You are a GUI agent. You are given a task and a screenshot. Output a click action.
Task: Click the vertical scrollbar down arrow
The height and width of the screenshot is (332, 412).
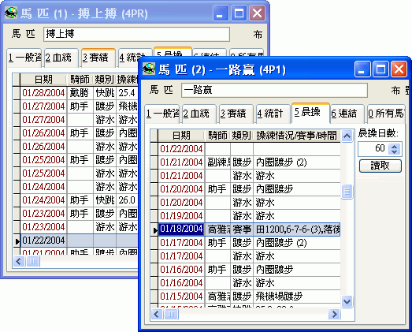click(x=347, y=301)
